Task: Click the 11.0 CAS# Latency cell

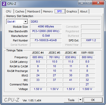Action: [x=71, y=62]
